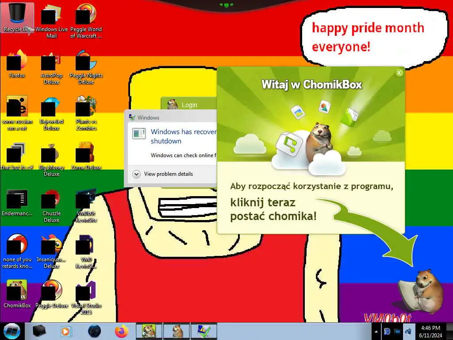Close the Witaj w ChomikBox popup
Screen dimensions: 453x340
coord(399,73)
